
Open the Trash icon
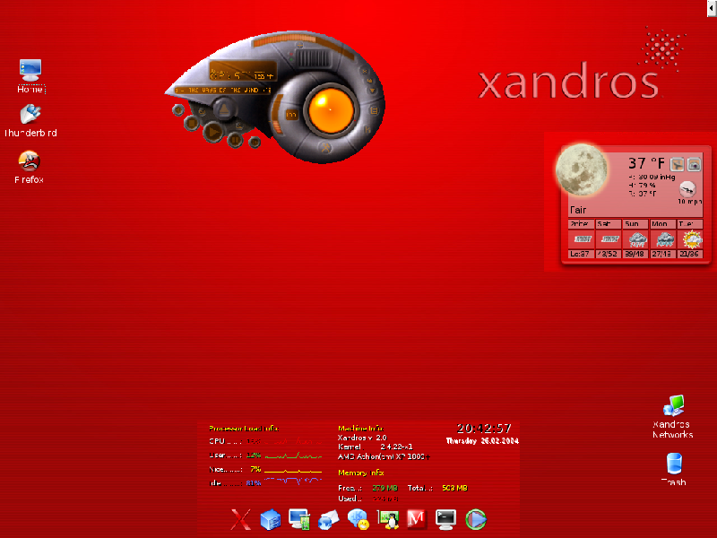[674, 469]
